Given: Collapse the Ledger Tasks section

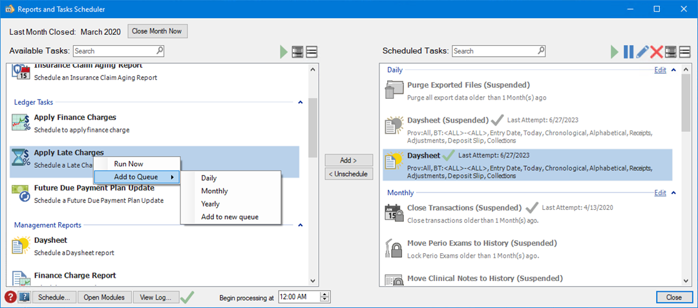Looking at the screenshot, I should pos(300,102).
